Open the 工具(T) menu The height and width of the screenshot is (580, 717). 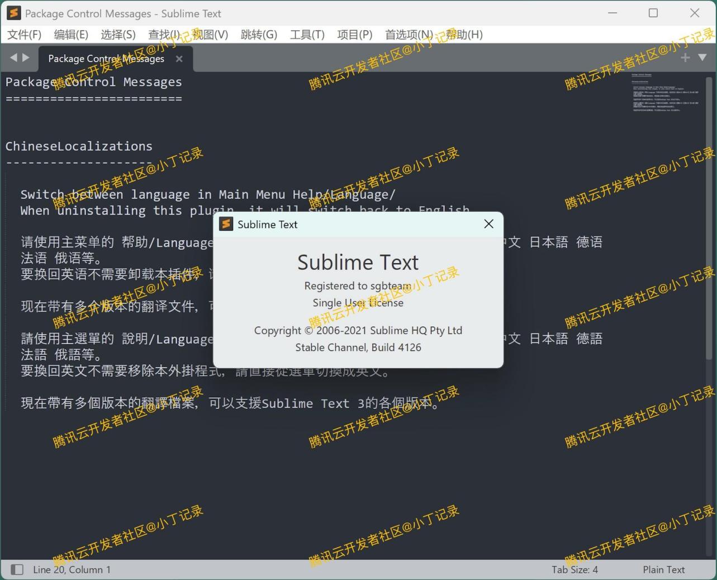pyautogui.click(x=306, y=34)
